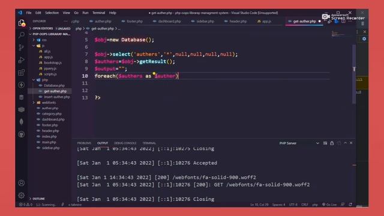The image size is (384, 216).
Task: Maximize the output panel with chevron up
Action: coord(345,143)
